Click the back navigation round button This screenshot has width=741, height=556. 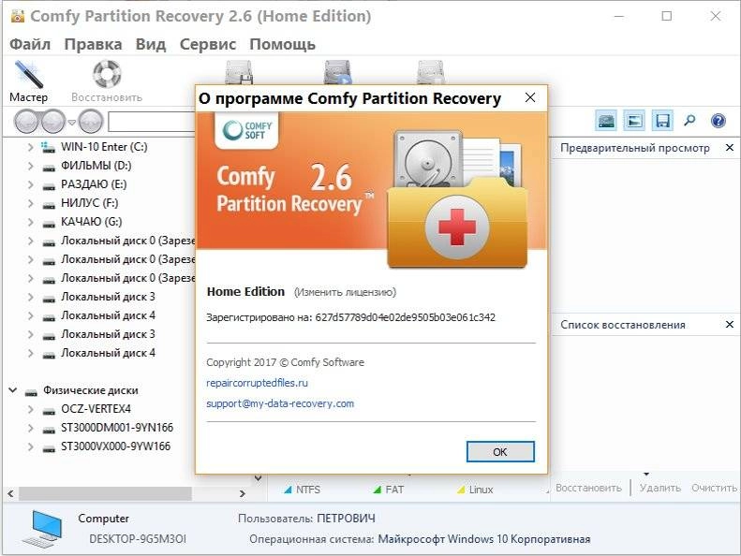[27, 122]
